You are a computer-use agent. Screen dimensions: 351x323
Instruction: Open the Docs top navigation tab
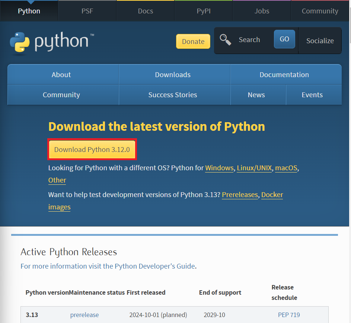146,11
